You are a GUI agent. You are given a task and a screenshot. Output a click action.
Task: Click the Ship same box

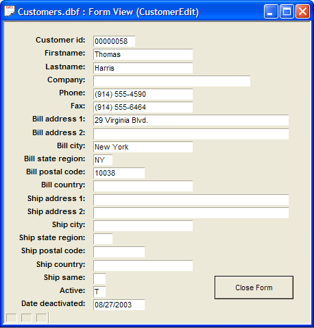point(99,279)
